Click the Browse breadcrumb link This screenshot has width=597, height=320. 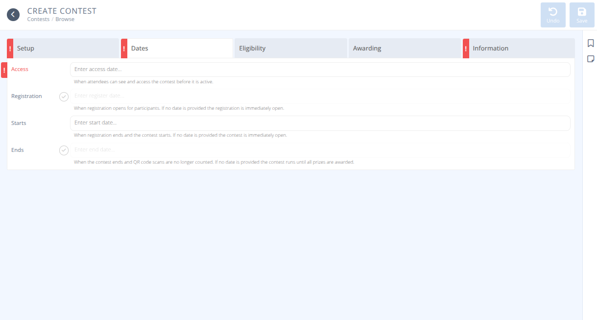tap(65, 20)
